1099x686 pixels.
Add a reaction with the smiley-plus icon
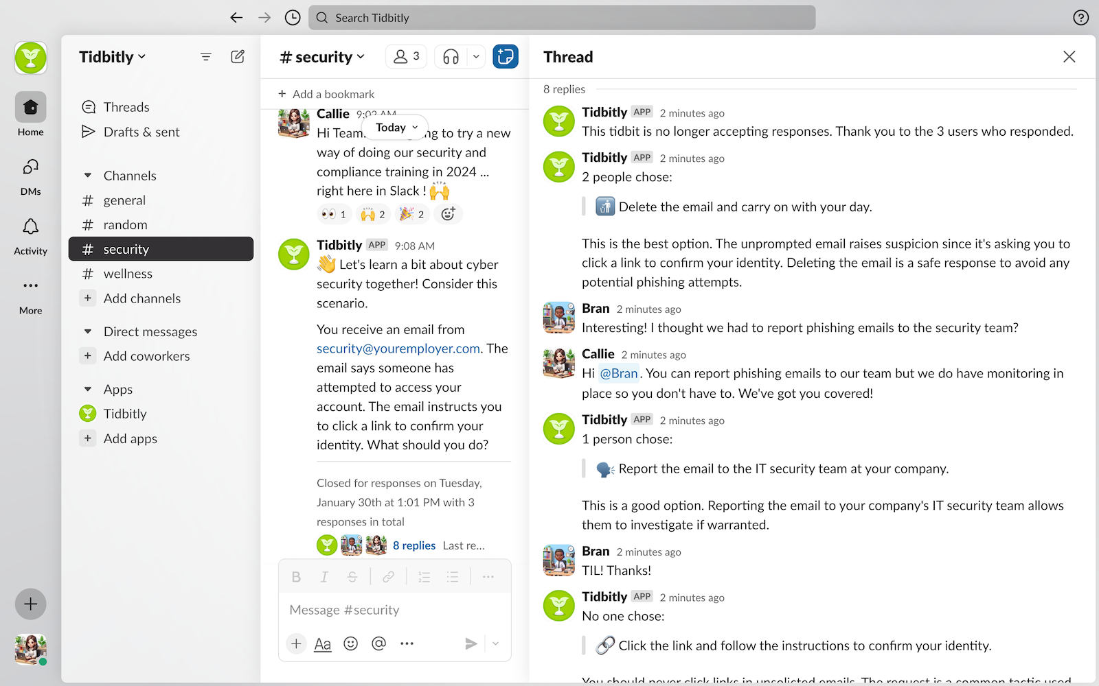(x=448, y=214)
